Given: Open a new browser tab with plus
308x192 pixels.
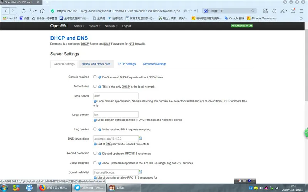Looking at the screenshot, I should tap(47, 2).
